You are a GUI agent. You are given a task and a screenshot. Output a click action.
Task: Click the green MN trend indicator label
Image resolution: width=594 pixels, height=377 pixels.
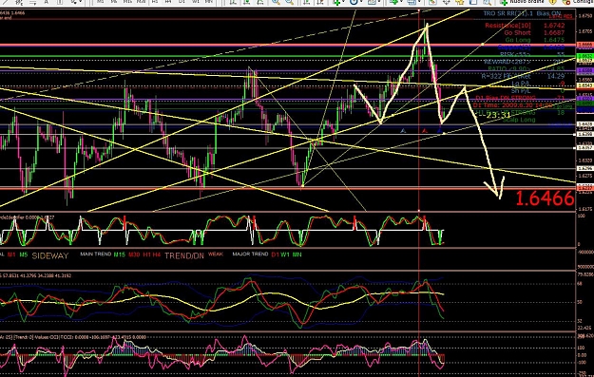297,254
